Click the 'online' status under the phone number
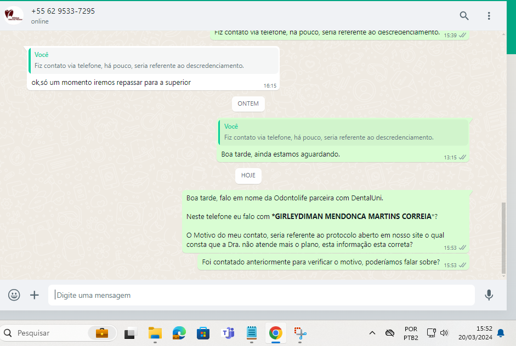This screenshot has width=516, height=346. [x=40, y=21]
